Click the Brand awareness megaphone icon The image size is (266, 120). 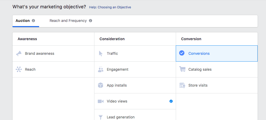(19, 53)
